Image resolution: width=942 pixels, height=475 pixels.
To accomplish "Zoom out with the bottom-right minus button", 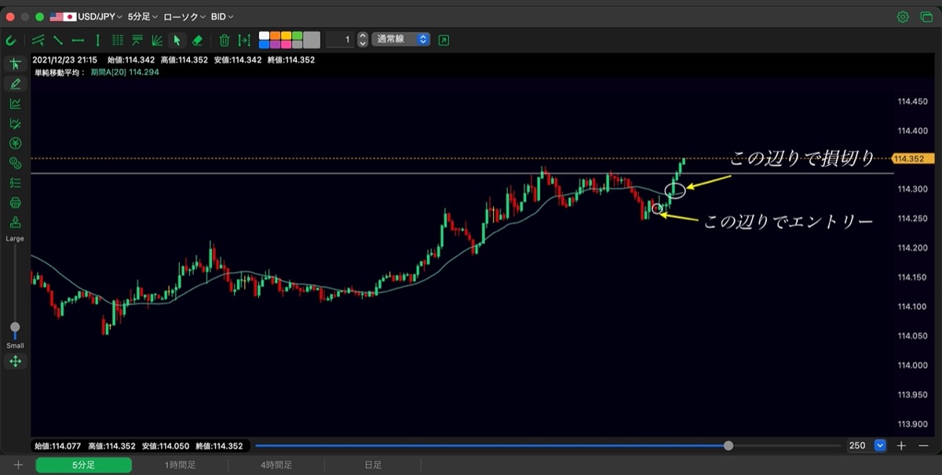I will point(924,445).
